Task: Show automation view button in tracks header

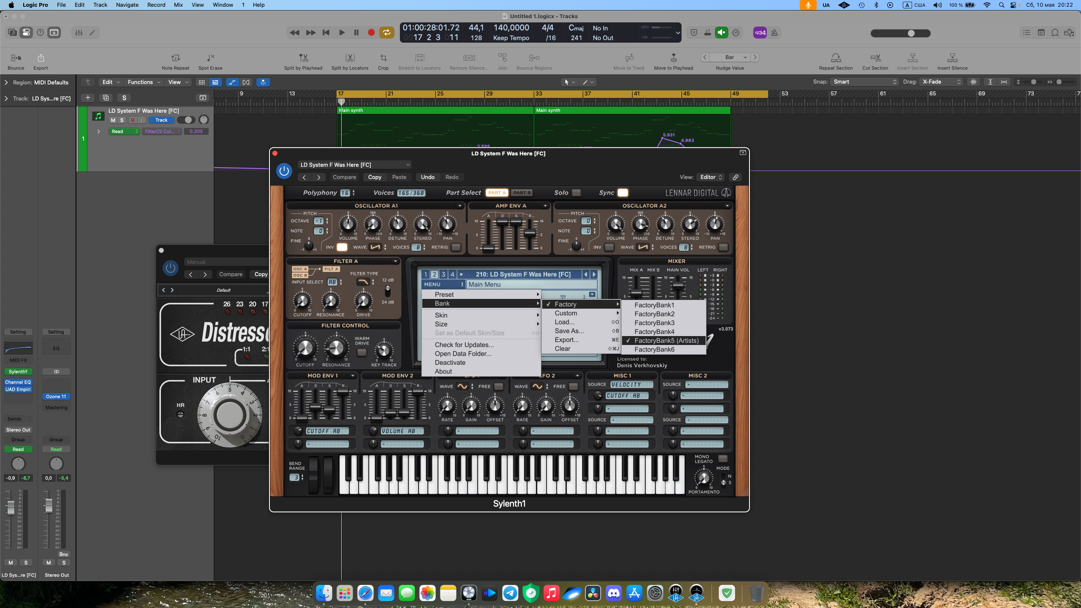Action: (x=232, y=82)
